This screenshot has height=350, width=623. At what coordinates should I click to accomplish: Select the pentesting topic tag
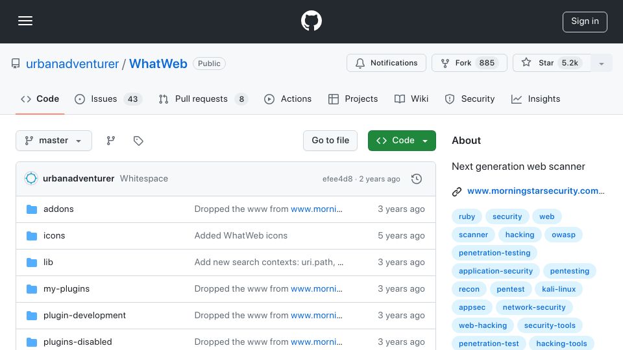click(570, 271)
